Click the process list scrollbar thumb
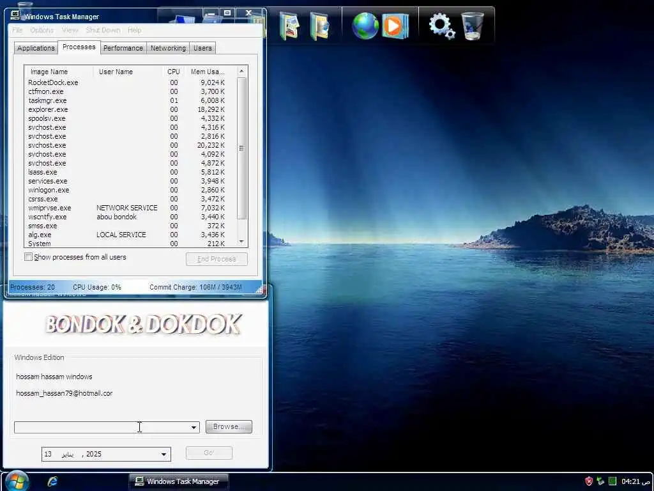Screen dimensions: 654x491 (x=241, y=148)
